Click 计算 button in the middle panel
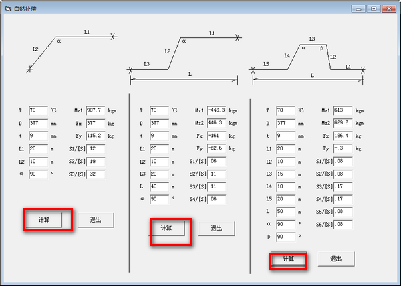The image size is (401, 286). click(x=166, y=229)
